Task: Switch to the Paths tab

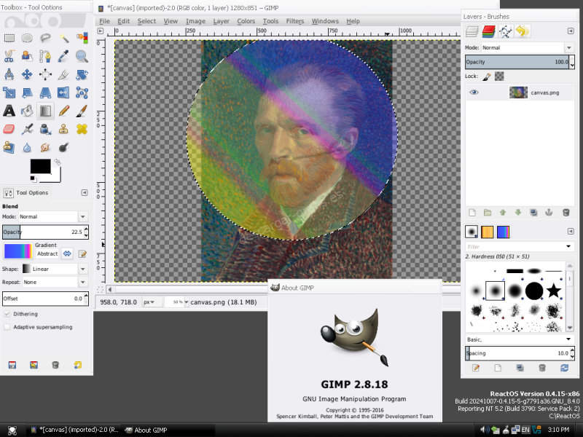Action: (505, 31)
